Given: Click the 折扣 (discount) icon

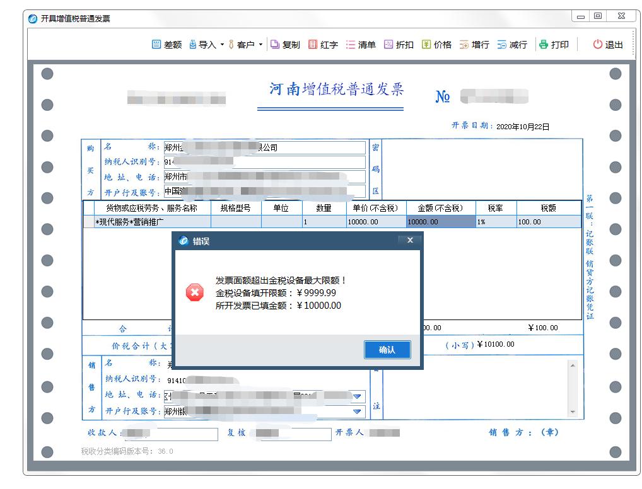Looking at the screenshot, I should click(x=399, y=44).
